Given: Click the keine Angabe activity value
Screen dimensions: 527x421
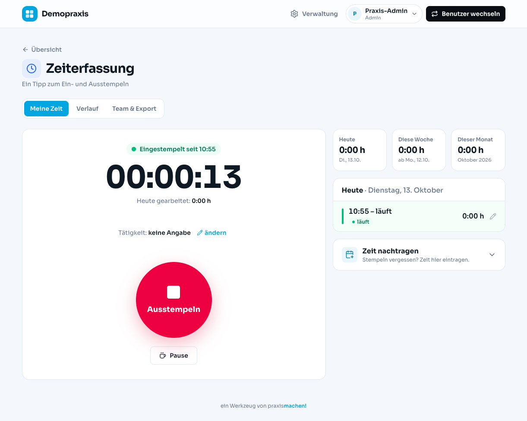Looking at the screenshot, I should tap(170, 233).
